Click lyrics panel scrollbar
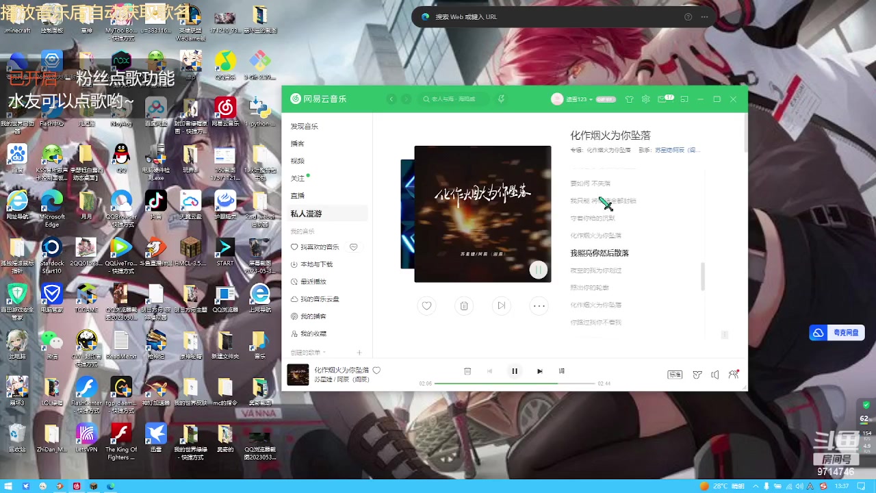 click(x=703, y=275)
